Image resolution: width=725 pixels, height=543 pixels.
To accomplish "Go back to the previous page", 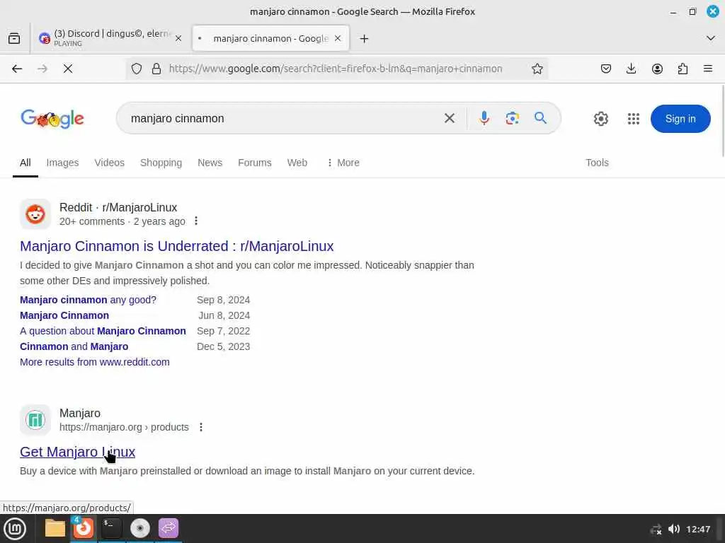I will click(x=17, y=69).
